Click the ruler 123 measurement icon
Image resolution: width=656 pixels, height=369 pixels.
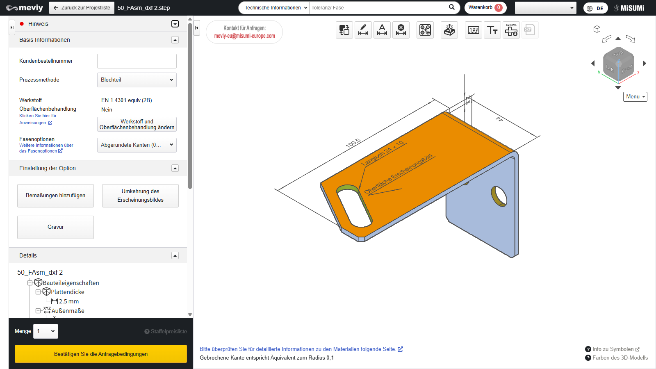click(x=474, y=30)
